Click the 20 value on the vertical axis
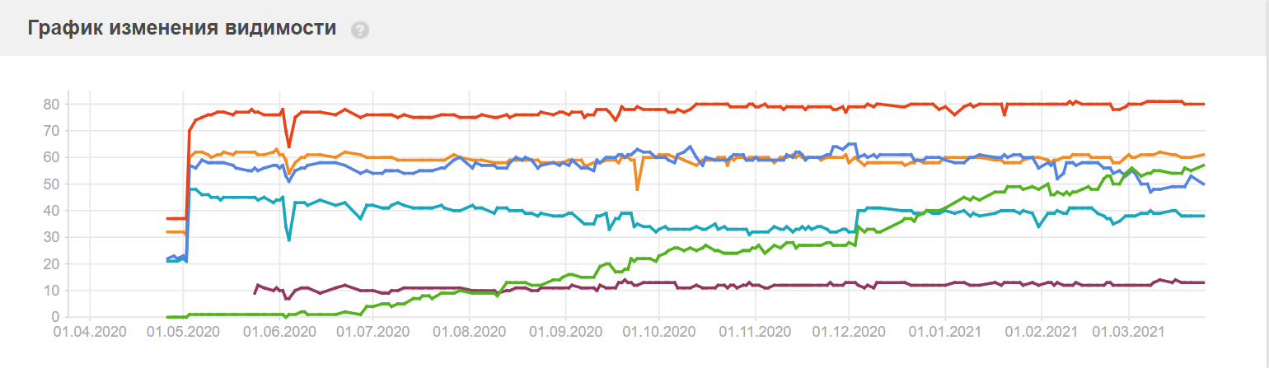The height and width of the screenshot is (368, 1269). coord(51,263)
